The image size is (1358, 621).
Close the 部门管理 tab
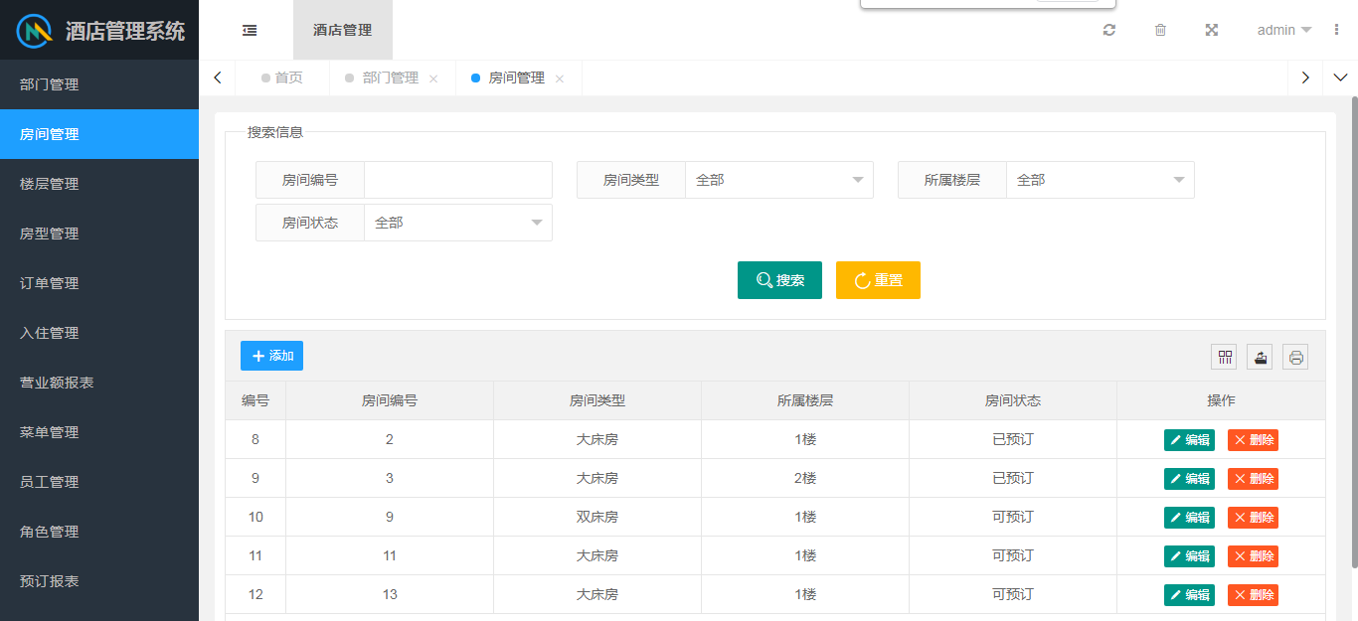click(x=433, y=78)
